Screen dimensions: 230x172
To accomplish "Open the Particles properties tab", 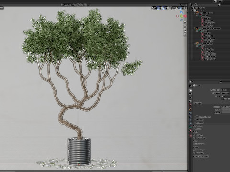I will pyautogui.click(x=190, y=116).
